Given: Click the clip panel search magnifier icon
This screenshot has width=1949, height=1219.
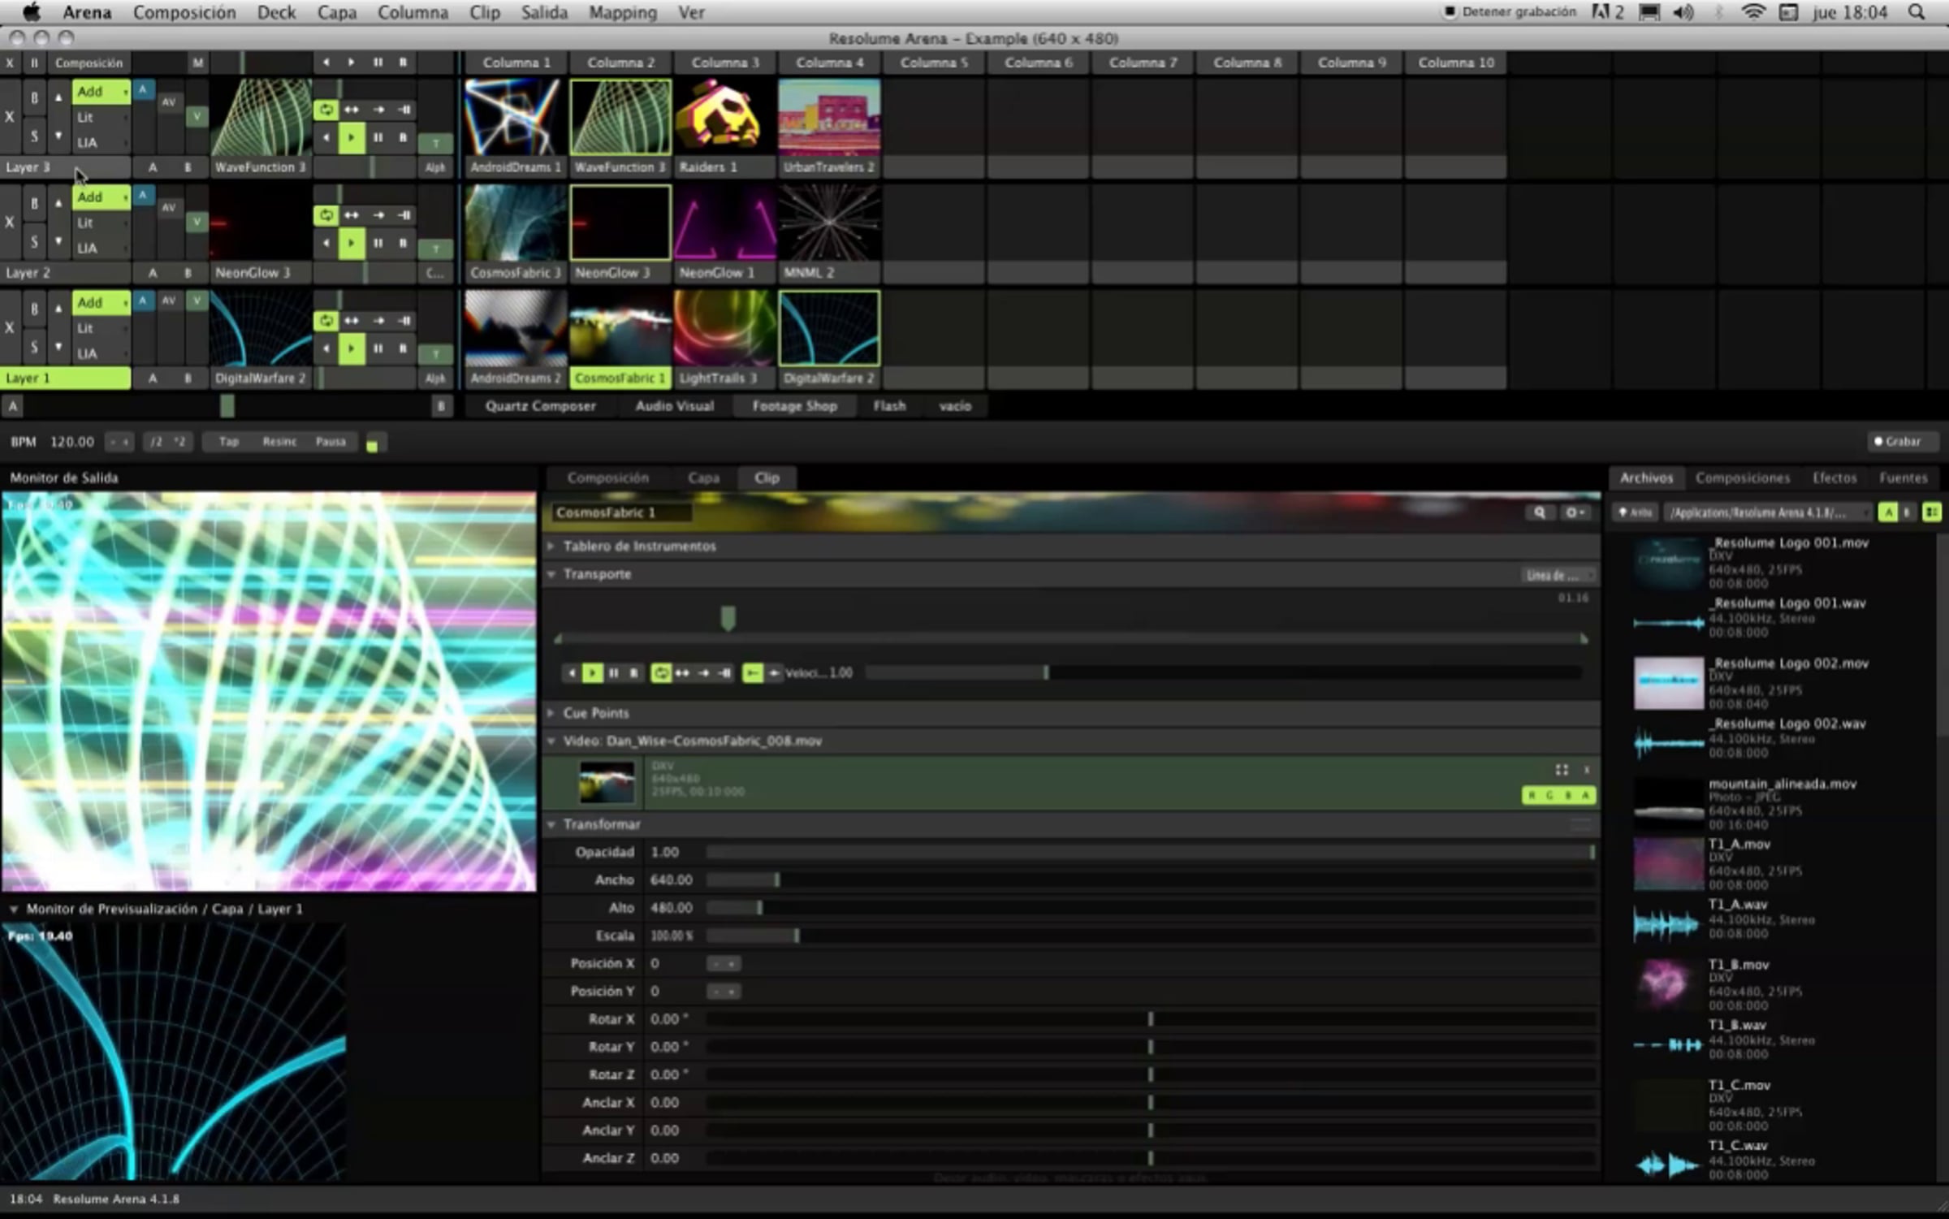Looking at the screenshot, I should 1539,512.
